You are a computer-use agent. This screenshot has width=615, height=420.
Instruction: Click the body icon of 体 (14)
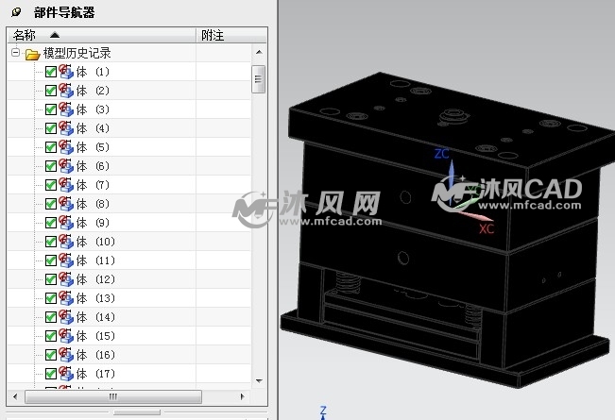click(x=66, y=317)
